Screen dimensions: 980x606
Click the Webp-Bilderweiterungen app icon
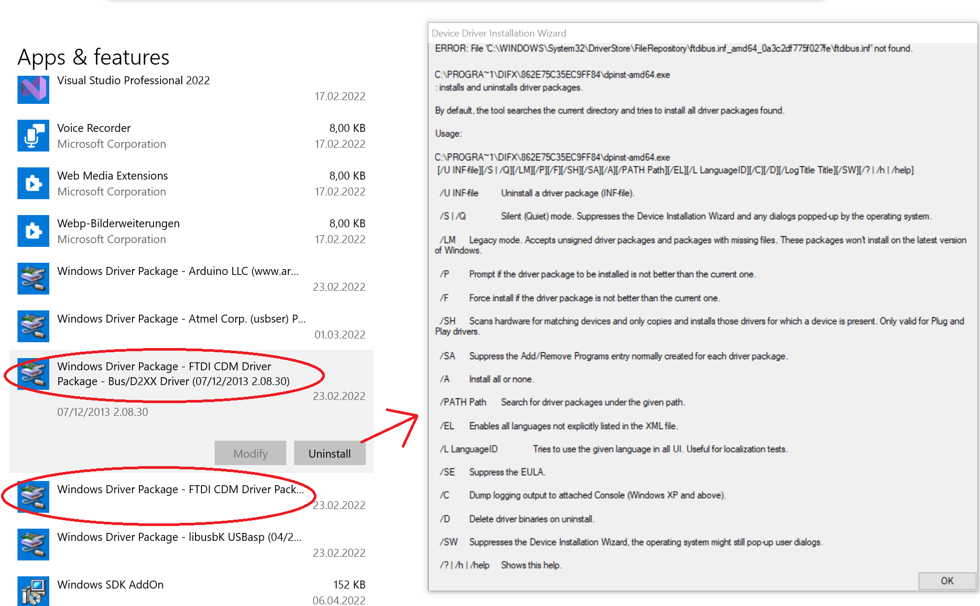pos(33,231)
